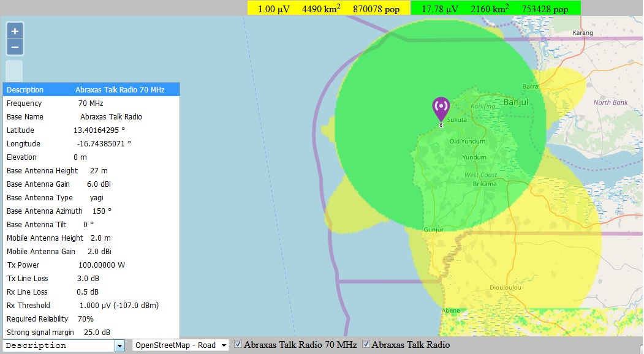
Task: Select the Base Antenna Type option
Action: (x=91, y=198)
